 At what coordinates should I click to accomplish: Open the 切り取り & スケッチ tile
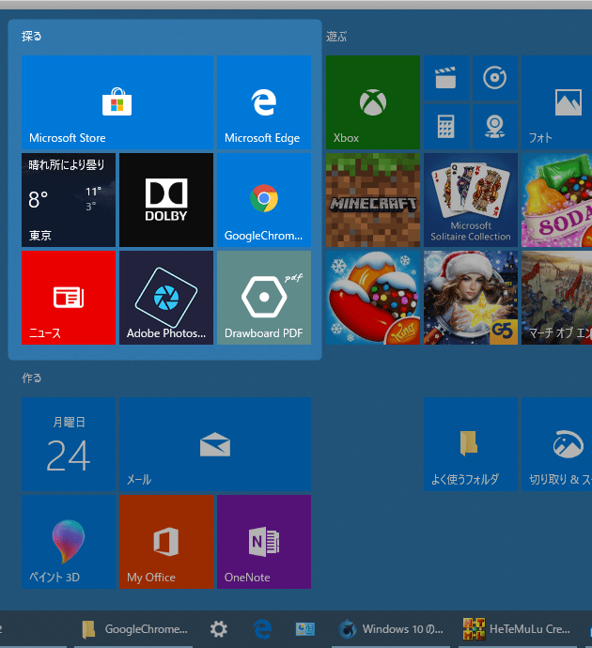click(556, 444)
